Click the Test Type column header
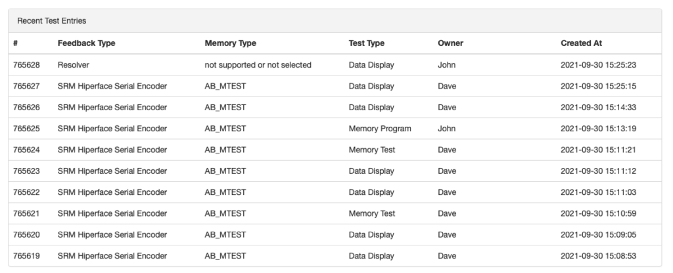Image resolution: width=673 pixels, height=273 pixels. pyautogui.click(x=366, y=43)
